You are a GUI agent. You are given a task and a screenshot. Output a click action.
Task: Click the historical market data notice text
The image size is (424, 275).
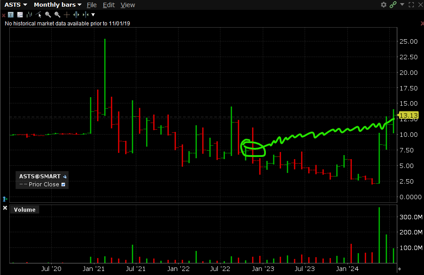click(67, 24)
